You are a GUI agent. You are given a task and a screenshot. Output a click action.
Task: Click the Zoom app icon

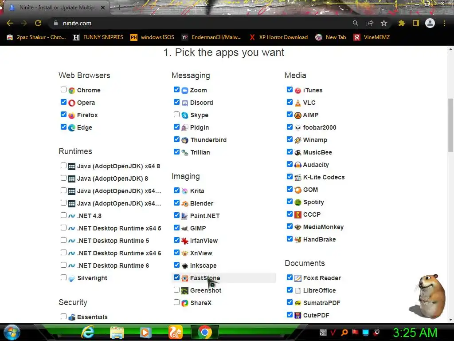coord(185,91)
